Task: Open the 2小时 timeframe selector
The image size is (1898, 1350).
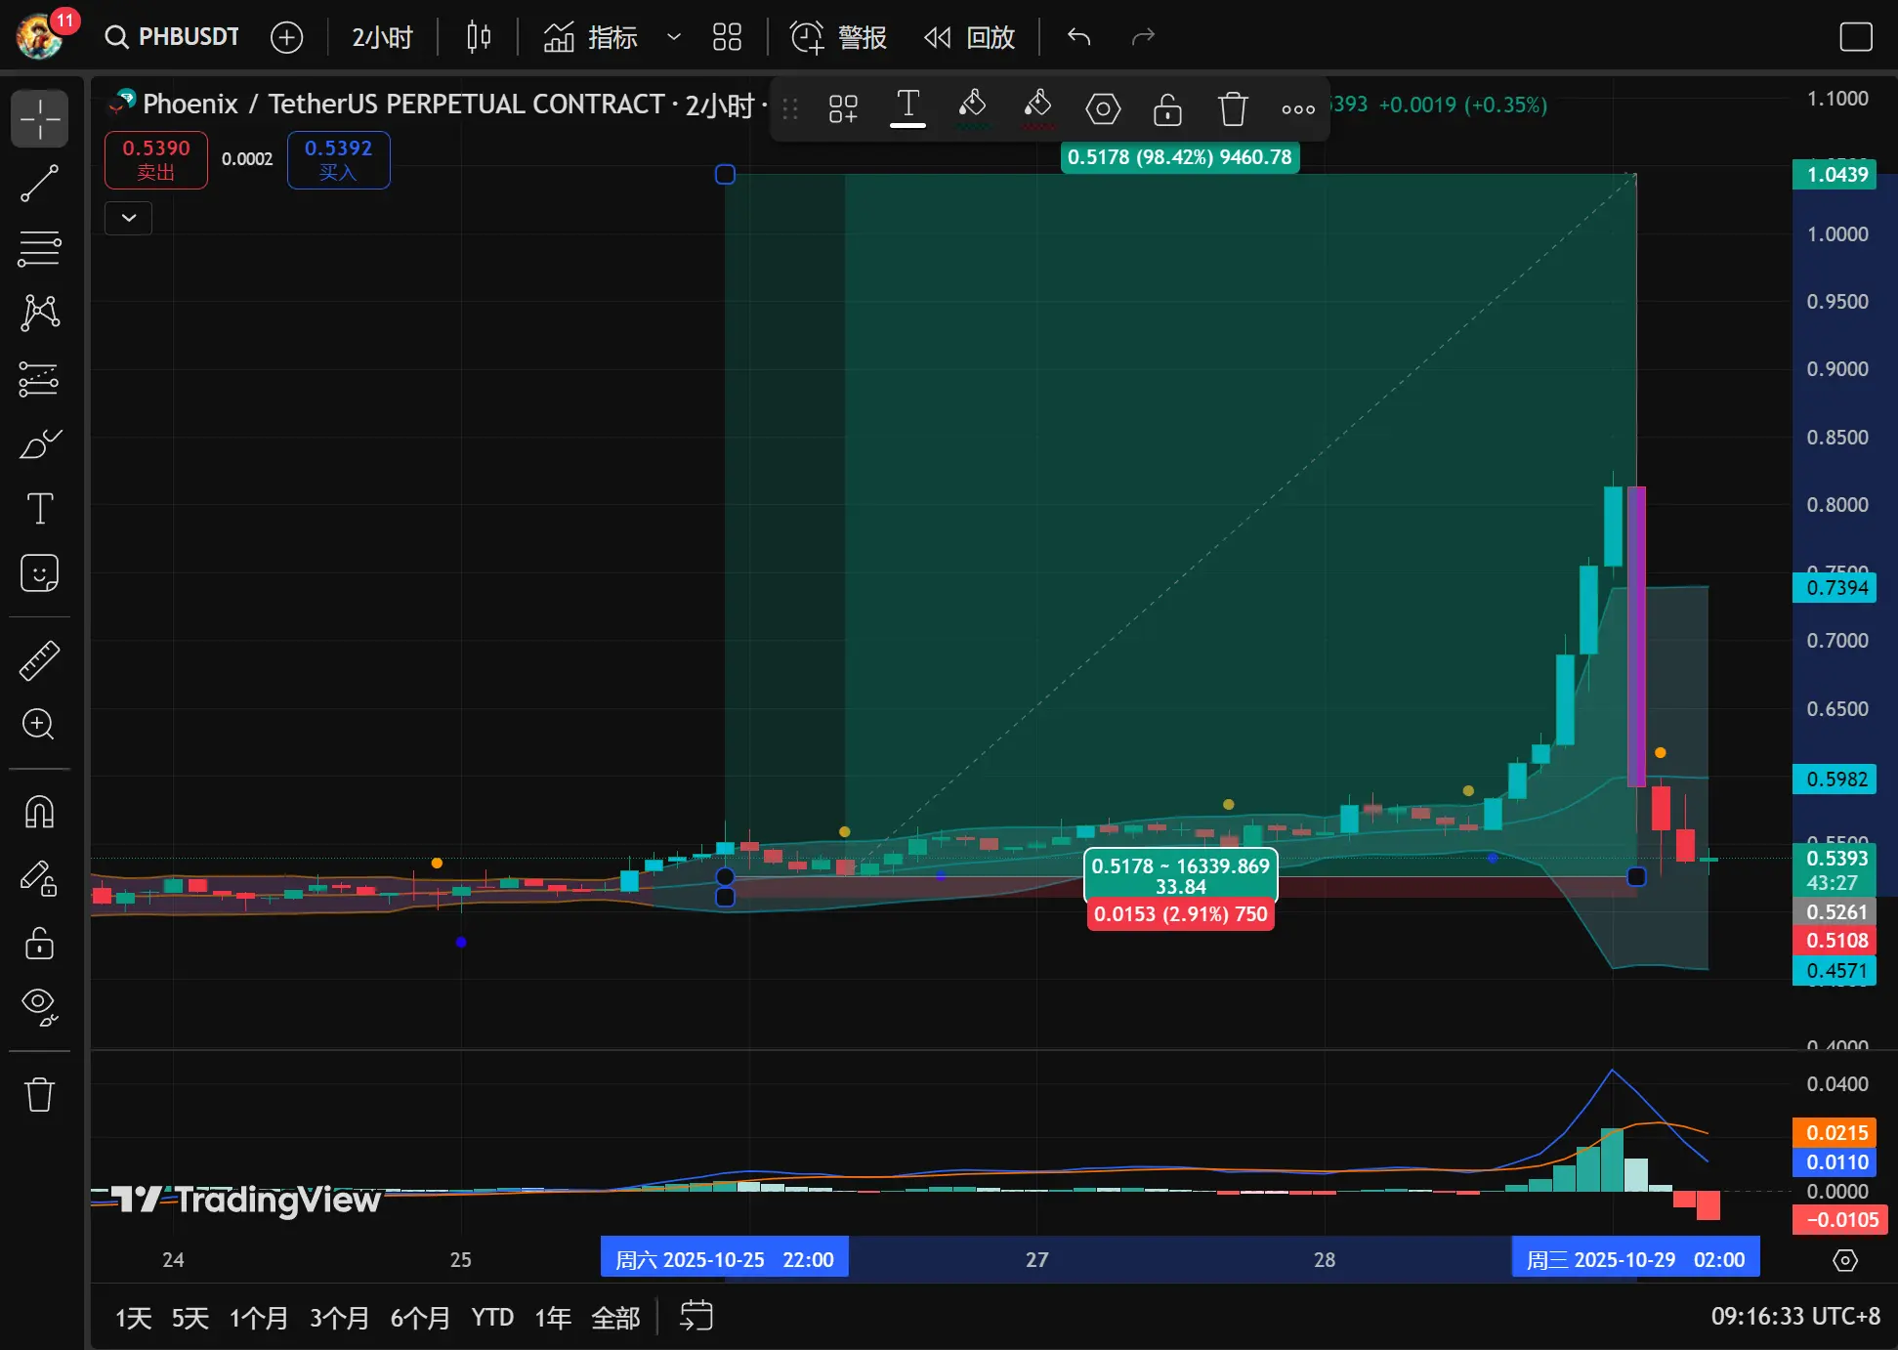Action: click(x=382, y=37)
